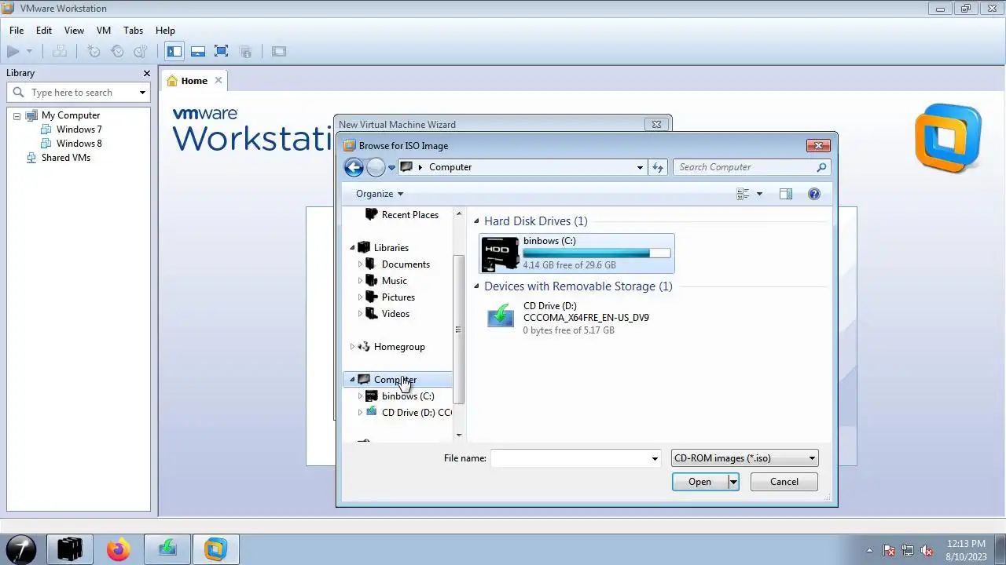Open the view options dropdown arrow
Image resolution: width=1006 pixels, height=565 pixels.
click(x=759, y=194)
